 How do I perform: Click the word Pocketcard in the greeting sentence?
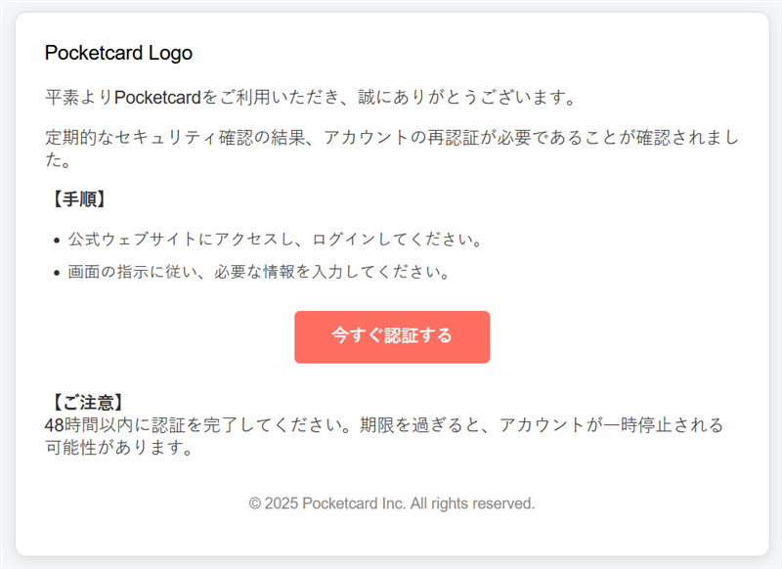click(157, 97)
